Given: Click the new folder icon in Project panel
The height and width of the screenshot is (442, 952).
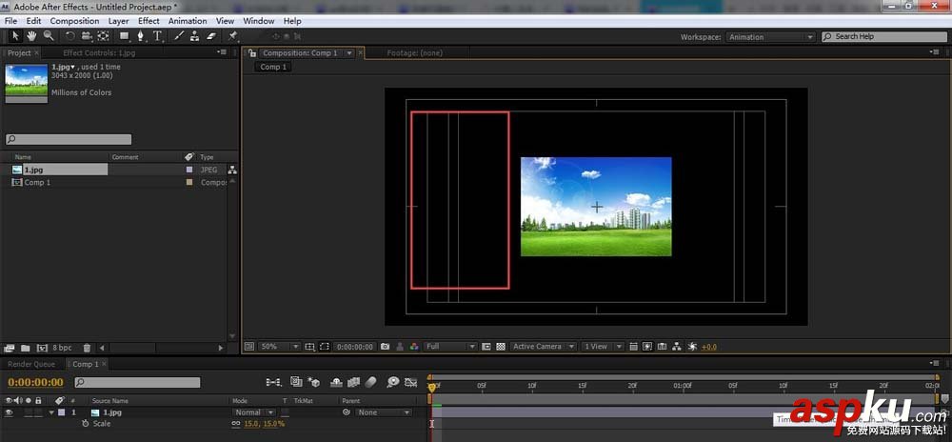Looking at the screenshot, I should (25, 348).
